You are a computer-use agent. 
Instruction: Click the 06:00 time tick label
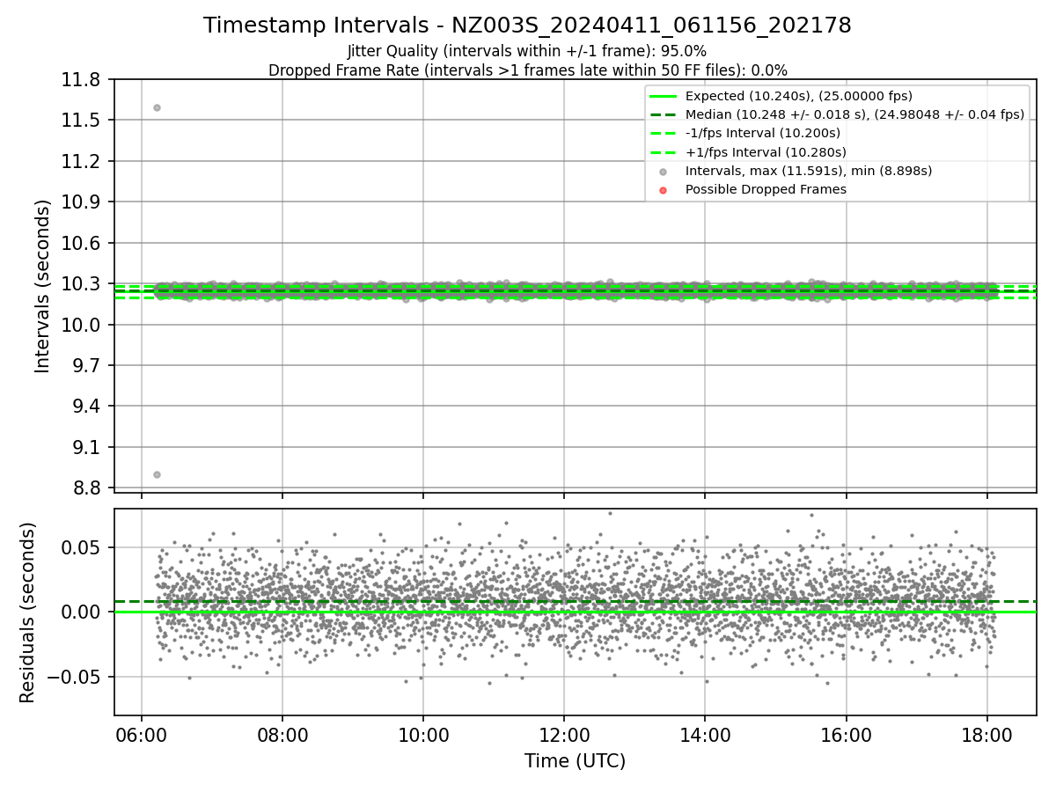[142, 734]
